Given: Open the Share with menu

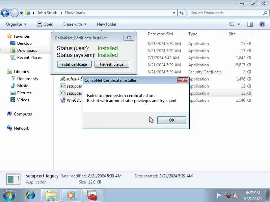Looking at the screenshot, I should pos(75,24).
